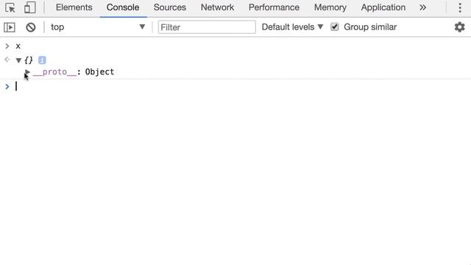Viewport: 471px width, 265px height.
Task: Click the '__proto__' property name
Action: (54, 72)
